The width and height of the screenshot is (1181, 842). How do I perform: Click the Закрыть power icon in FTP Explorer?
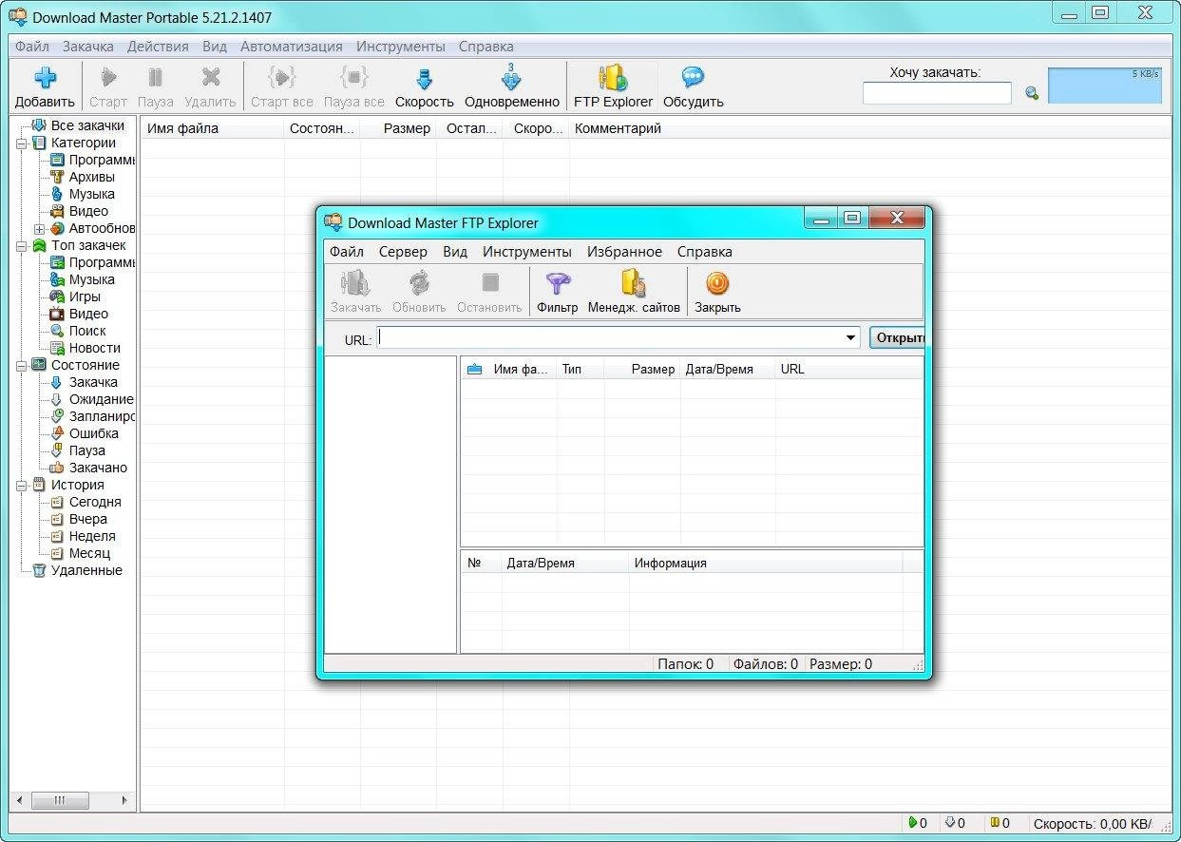(717, 283)
